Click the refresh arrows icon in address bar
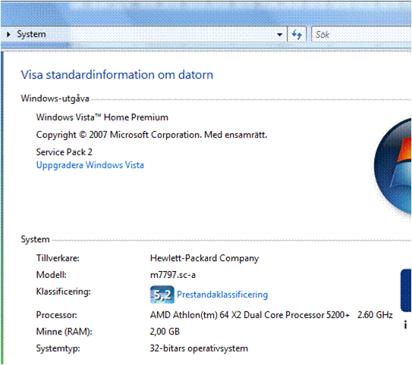This screenshot has width=412, height=365. 297,34
